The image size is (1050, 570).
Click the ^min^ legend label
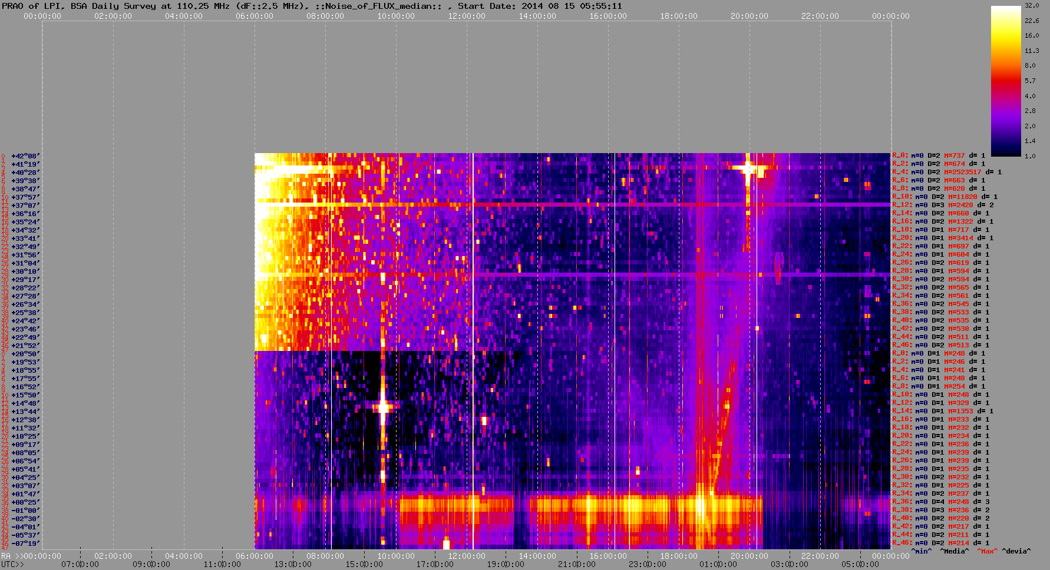tap(922, 551)
